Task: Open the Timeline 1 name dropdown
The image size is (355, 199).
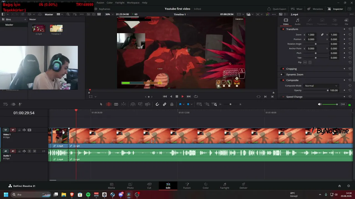Action: coord(181,14)
